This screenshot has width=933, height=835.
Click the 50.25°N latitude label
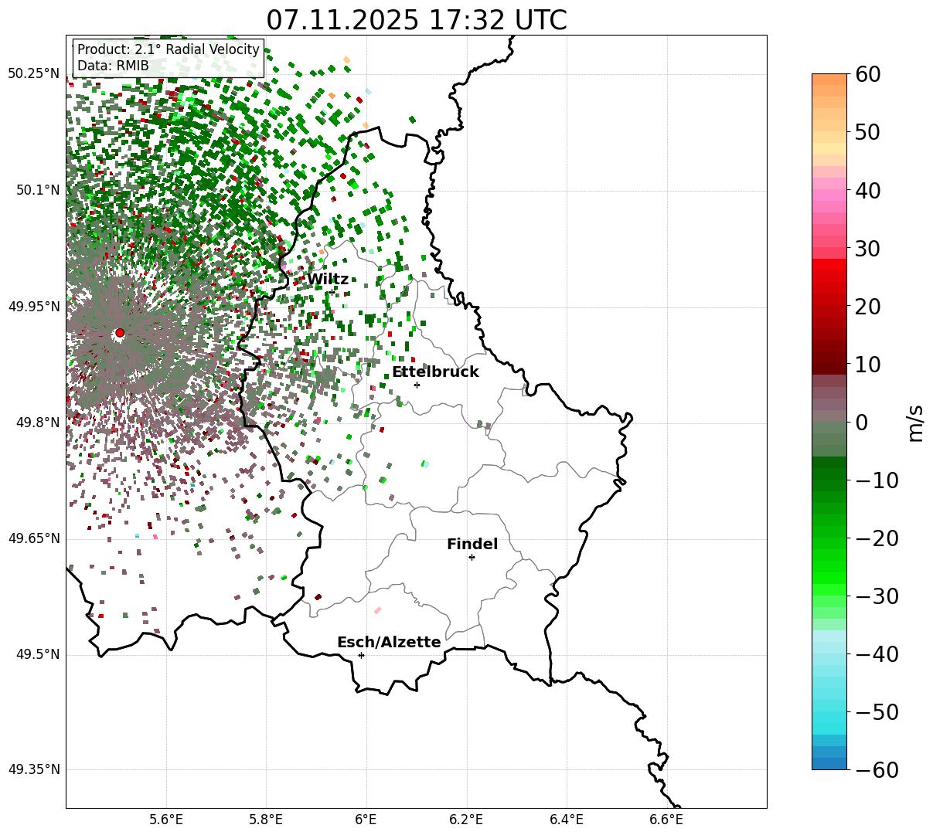[x=33, y=74]
